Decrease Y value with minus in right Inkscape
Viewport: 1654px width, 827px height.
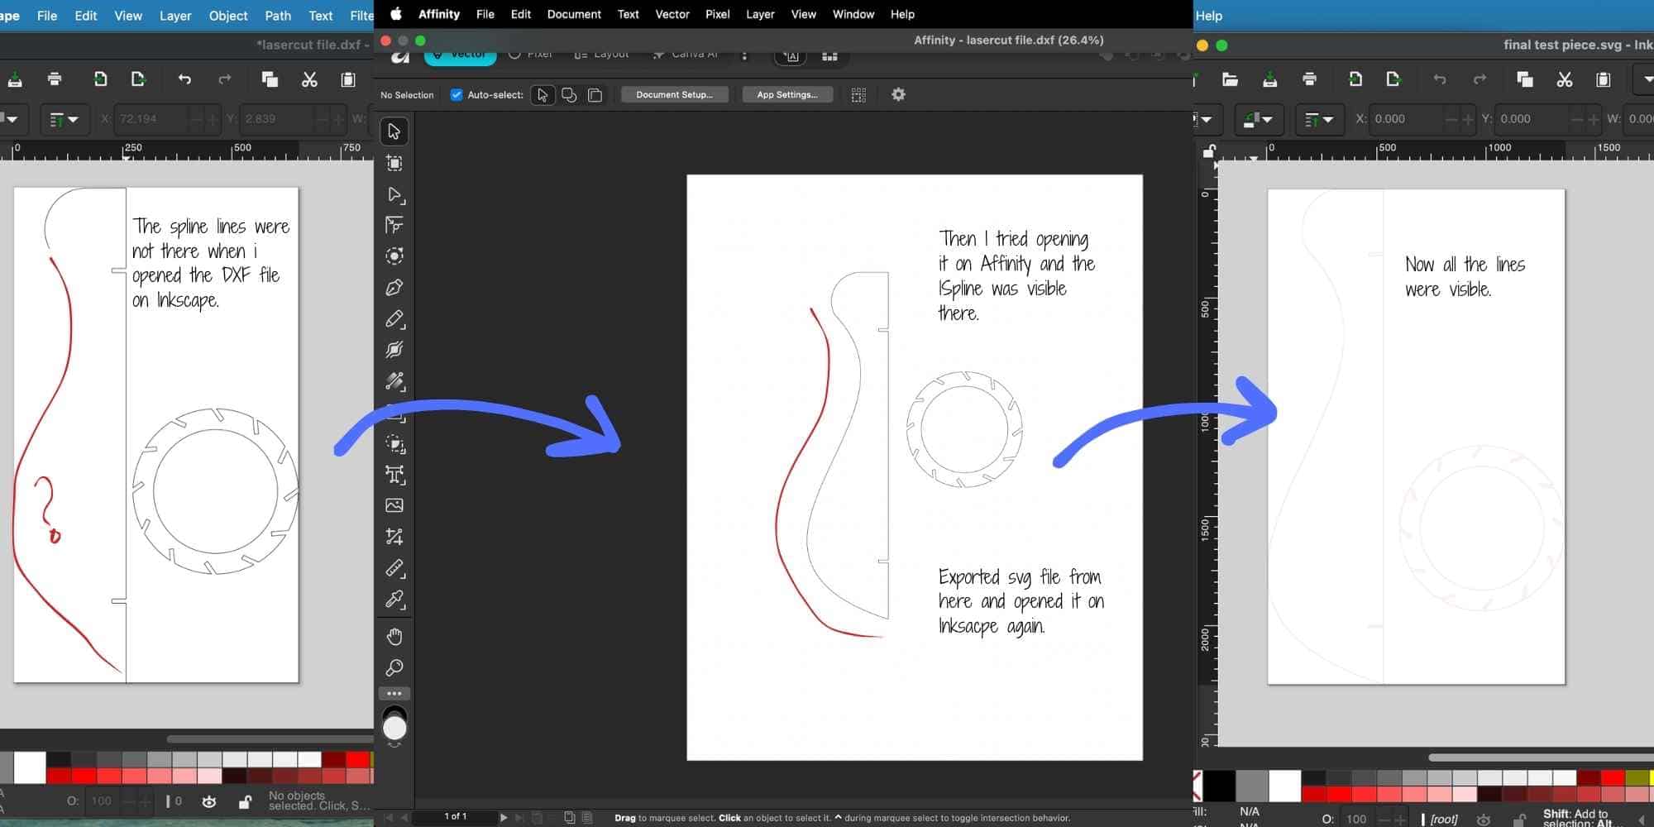[1578, 119]
